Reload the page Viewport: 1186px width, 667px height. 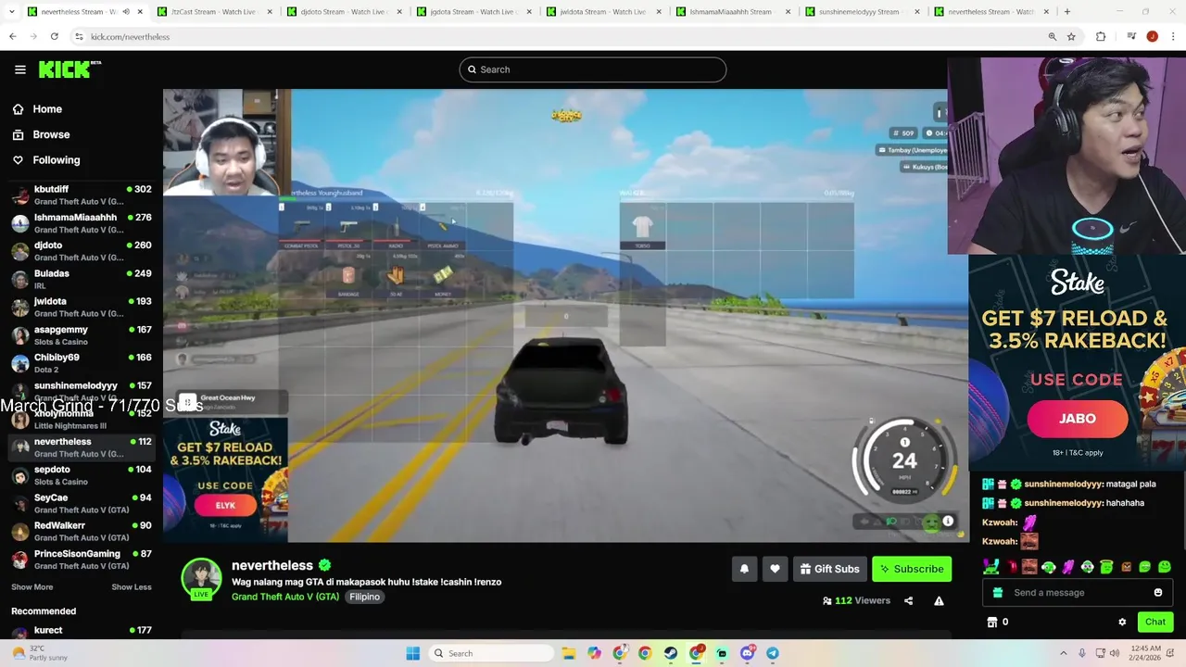pos(55,36)
